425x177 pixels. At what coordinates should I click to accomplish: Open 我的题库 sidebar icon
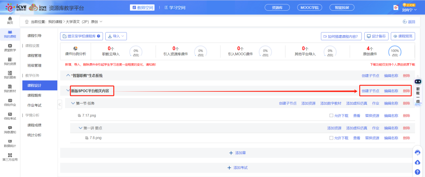[10, 73]
